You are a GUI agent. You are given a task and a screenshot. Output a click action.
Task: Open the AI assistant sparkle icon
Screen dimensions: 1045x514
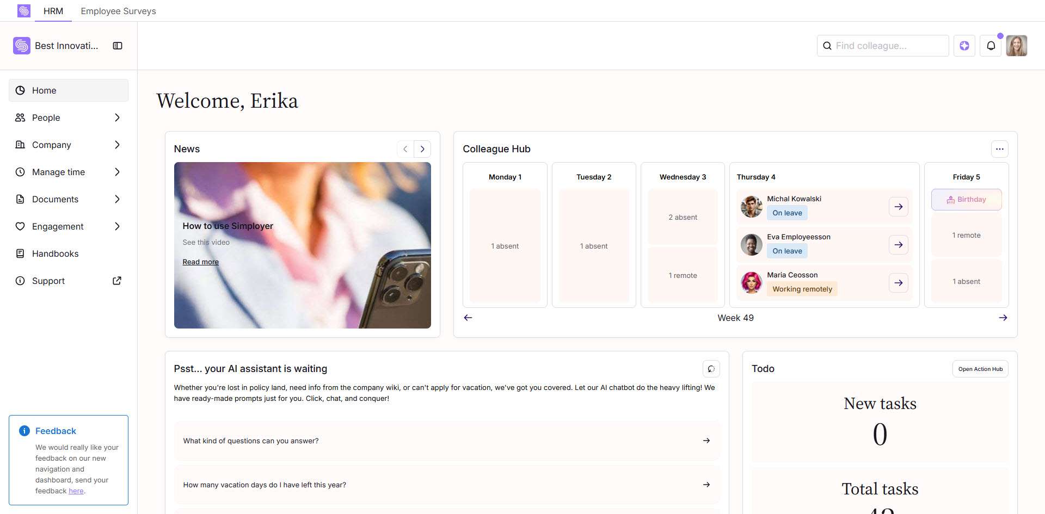964,46
